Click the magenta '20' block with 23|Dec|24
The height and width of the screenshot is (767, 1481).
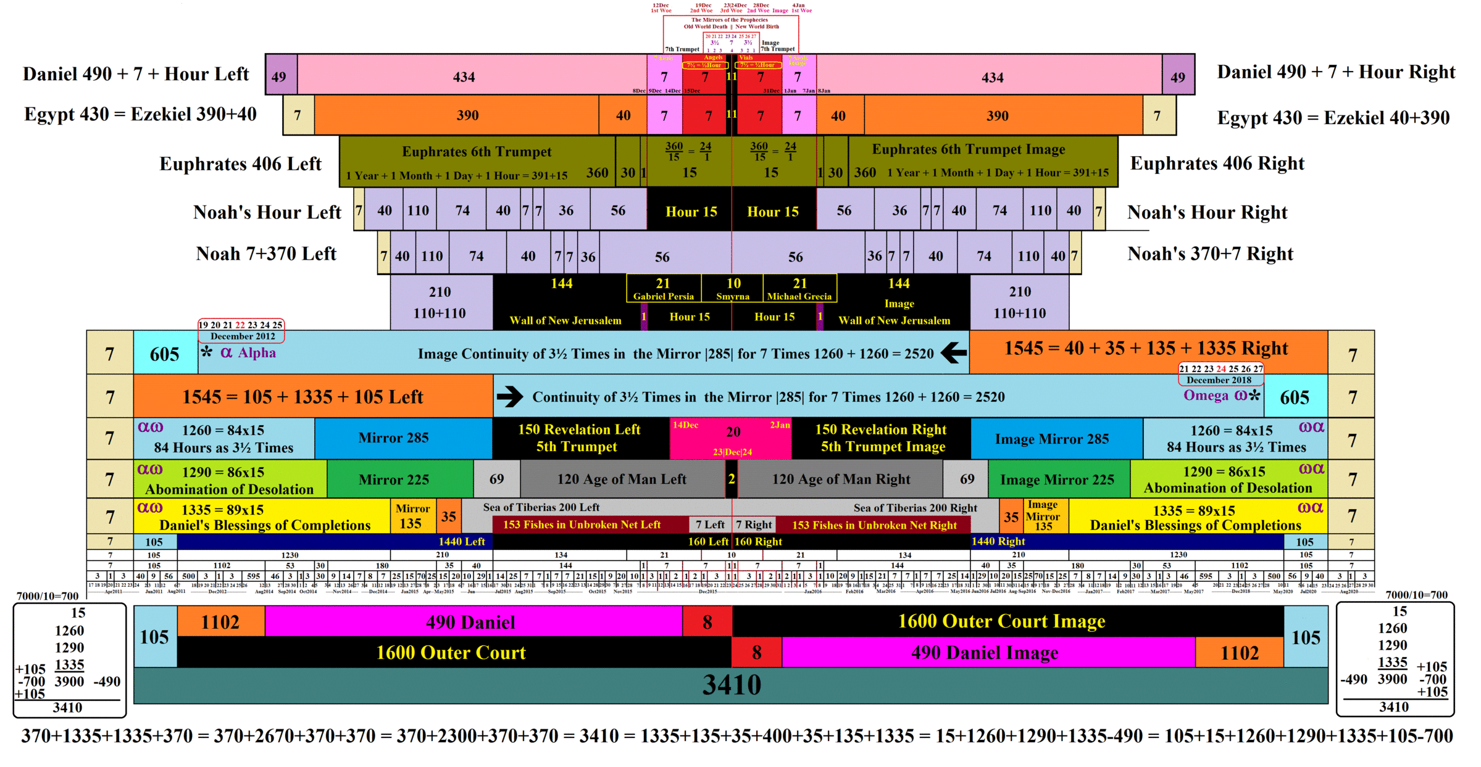731,438
